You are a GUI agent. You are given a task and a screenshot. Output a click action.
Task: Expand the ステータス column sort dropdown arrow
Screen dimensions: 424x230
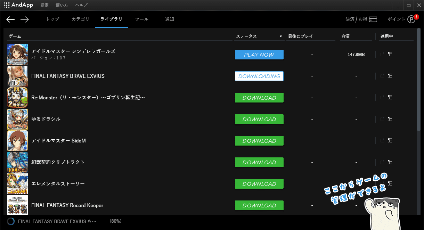tap(280, 36)
